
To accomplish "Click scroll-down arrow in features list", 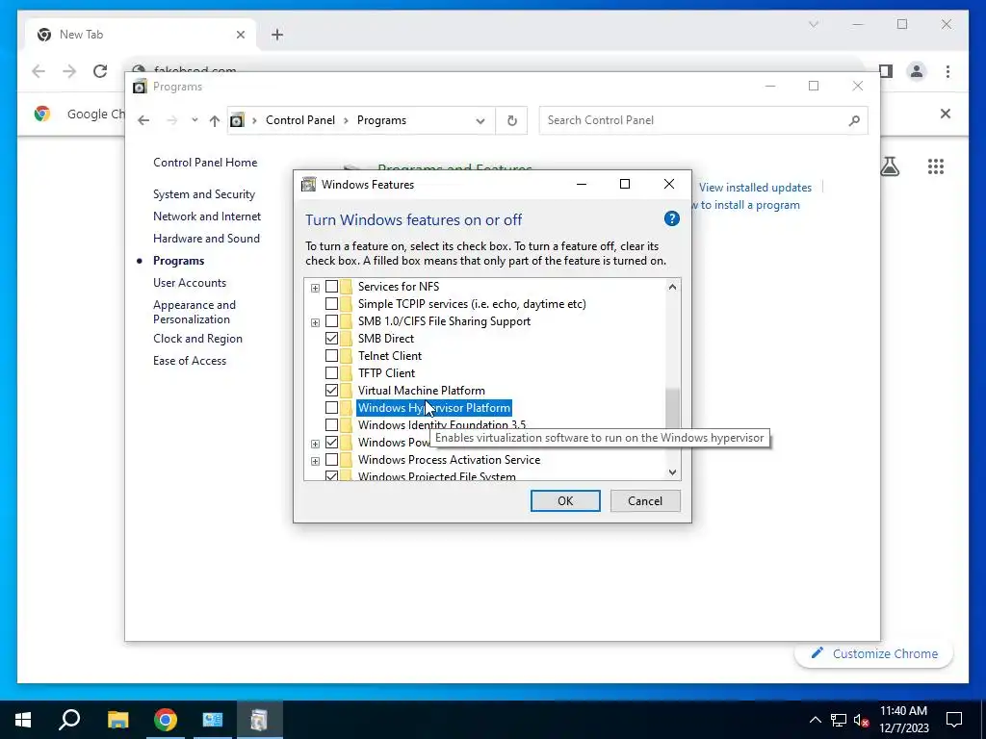I will pyautogui.click(x=672, y=471).
